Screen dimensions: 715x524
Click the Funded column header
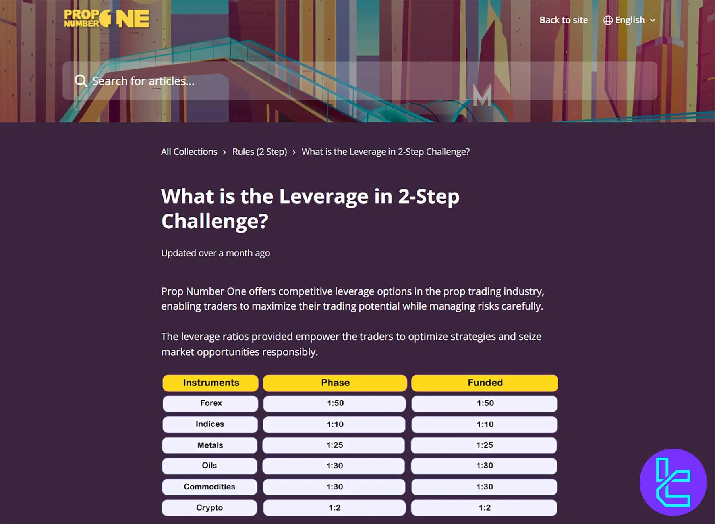pyautogui.click(x=485, y=383)
